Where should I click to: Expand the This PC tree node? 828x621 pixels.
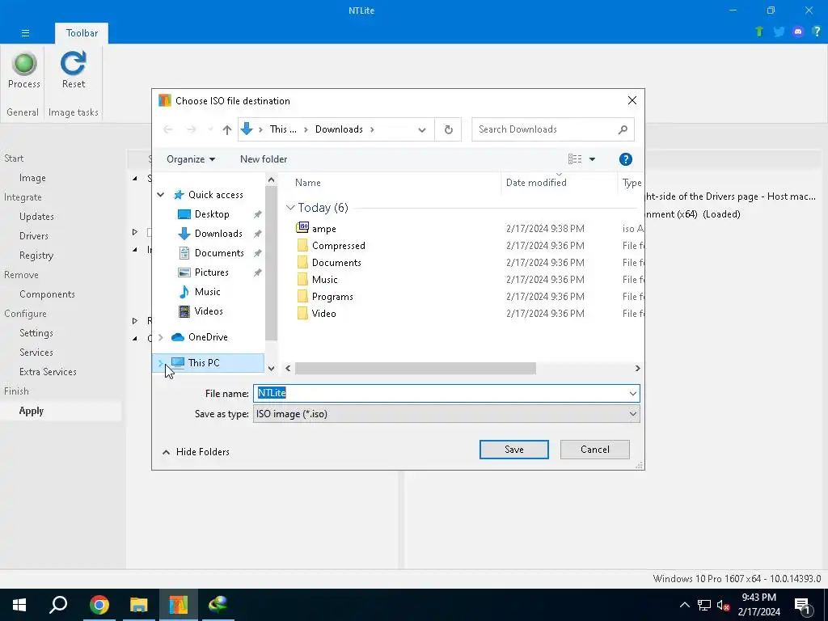pyautogui.click(x=161, y=363)
